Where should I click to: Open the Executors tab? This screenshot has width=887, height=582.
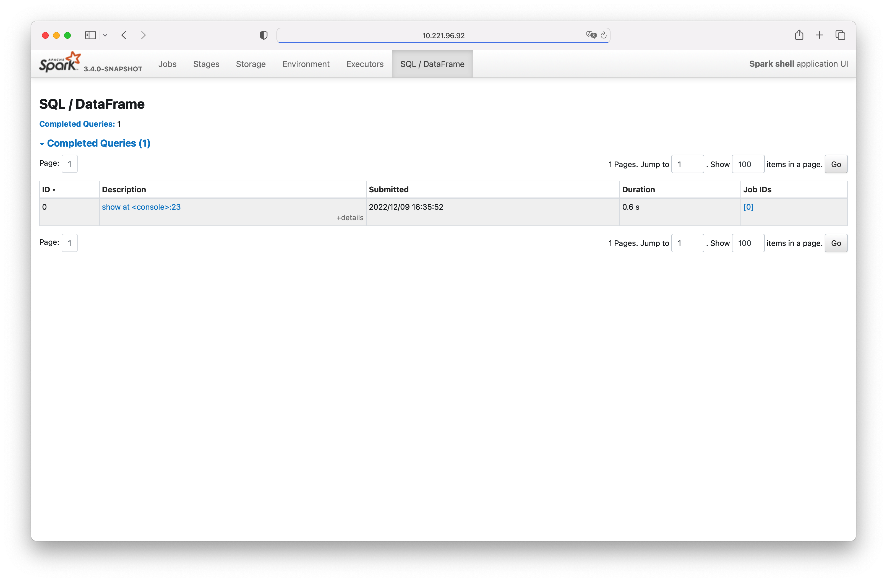364,64
